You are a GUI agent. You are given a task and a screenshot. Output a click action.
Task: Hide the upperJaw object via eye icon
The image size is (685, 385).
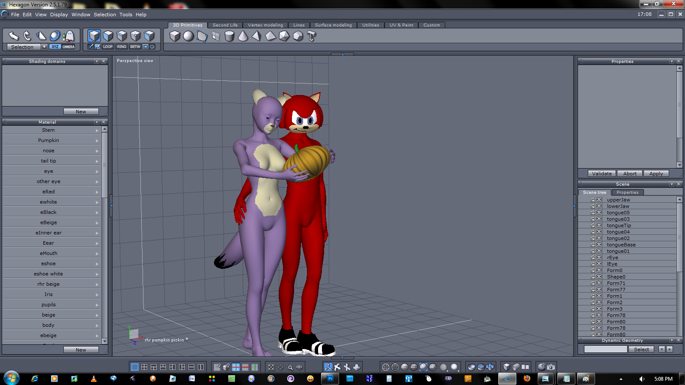599,200
